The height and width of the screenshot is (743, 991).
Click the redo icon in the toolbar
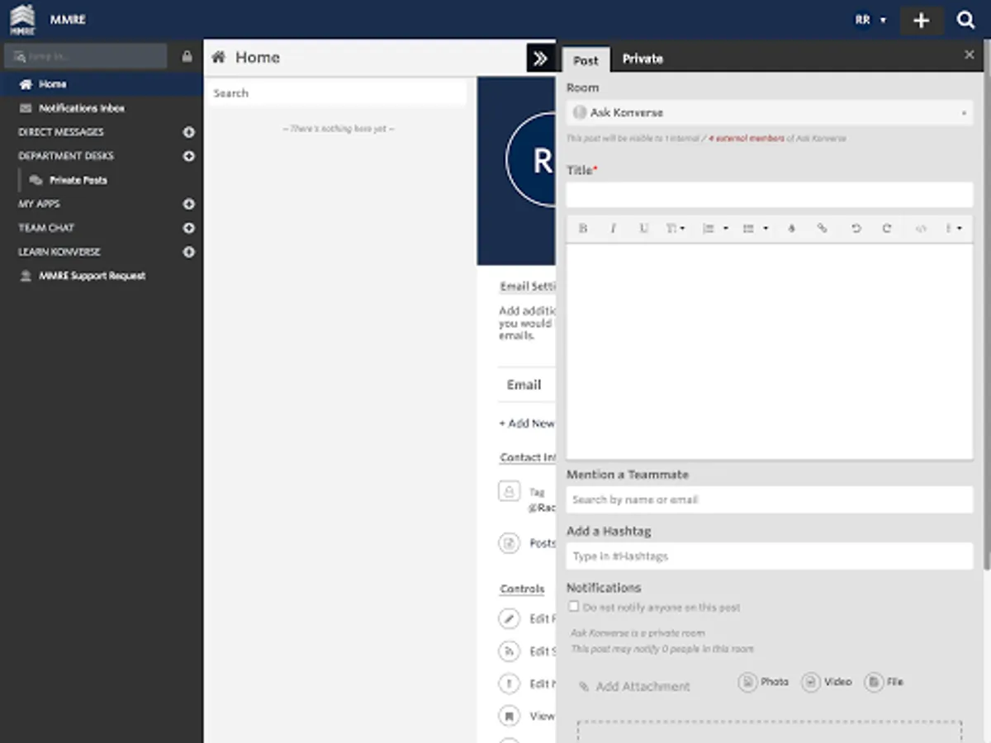coord(887,229)
